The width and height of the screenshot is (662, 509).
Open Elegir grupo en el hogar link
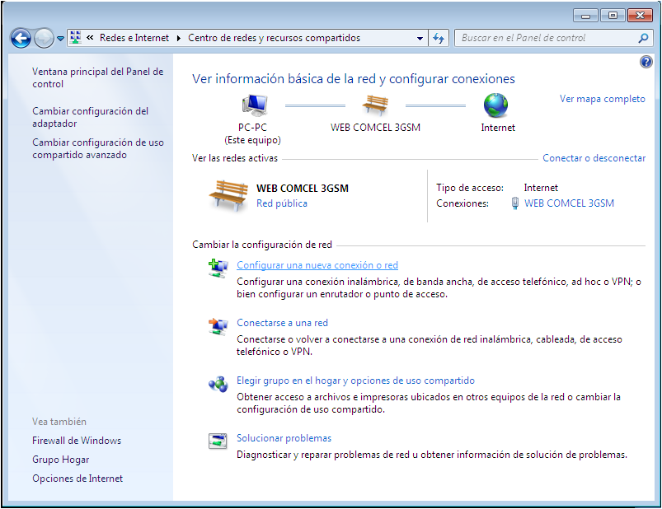(x=355, y=381)
